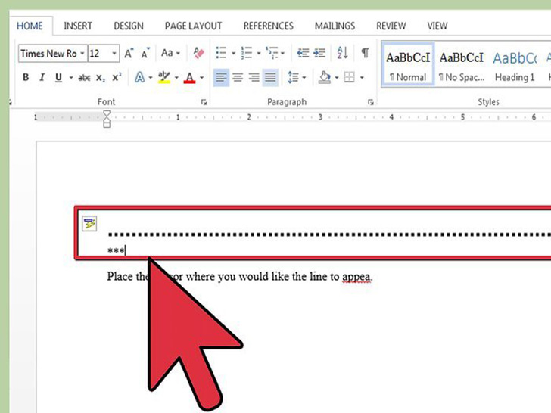Apply strikethrough formatting

(x=84, y=78)
